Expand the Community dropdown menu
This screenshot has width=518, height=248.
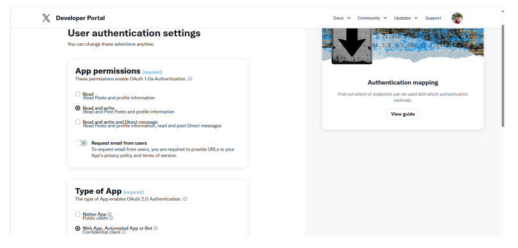tap(372, 18)
